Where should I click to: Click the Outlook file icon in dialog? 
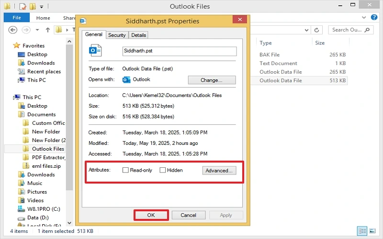click(95, 50)
